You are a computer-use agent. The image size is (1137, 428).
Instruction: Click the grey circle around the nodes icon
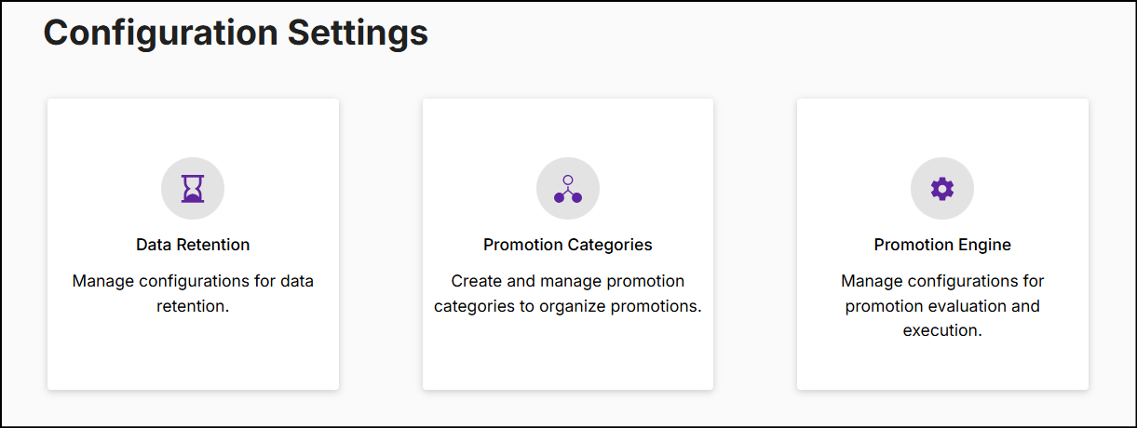click(568, 189)
